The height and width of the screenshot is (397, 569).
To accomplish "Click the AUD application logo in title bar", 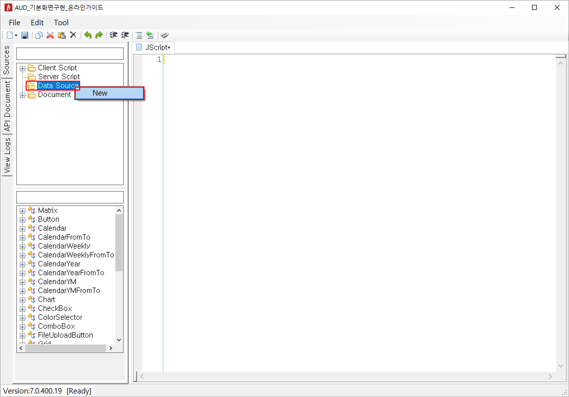I will coord(8,7).
